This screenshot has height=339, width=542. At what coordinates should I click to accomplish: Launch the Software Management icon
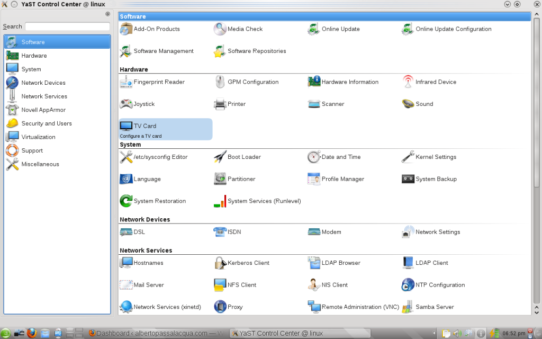[126, 51]
